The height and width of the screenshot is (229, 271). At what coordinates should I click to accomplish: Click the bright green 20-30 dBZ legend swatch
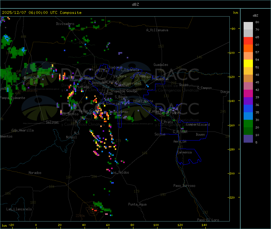[x=248, y=123]
